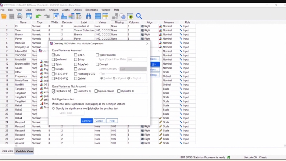This screenshot has width=286, height=161.
Task: Click the Insert Cases toolbar icon
Action: click(98, 16)
